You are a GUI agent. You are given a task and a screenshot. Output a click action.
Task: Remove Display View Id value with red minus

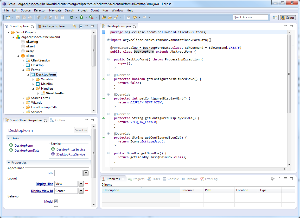87,191
